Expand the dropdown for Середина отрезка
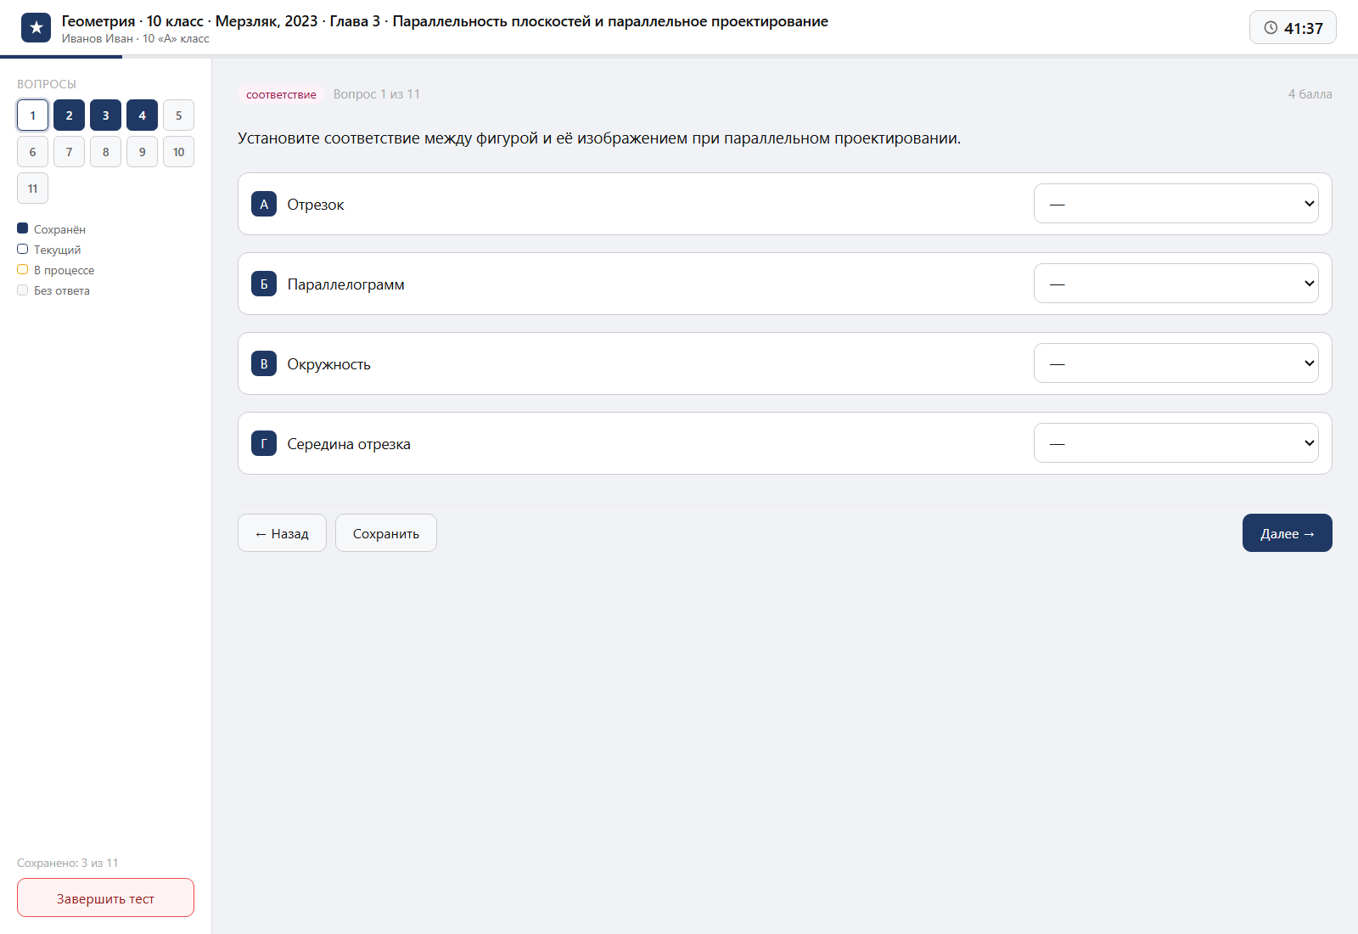Screen dimensions: 1358x934 tap(1176, 443)
